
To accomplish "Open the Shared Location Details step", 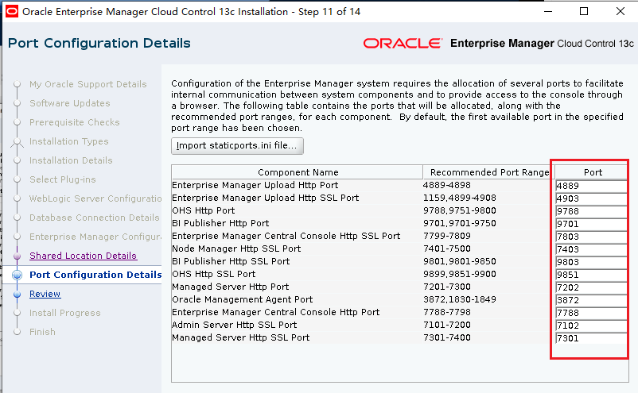I will tap(83, 256).
